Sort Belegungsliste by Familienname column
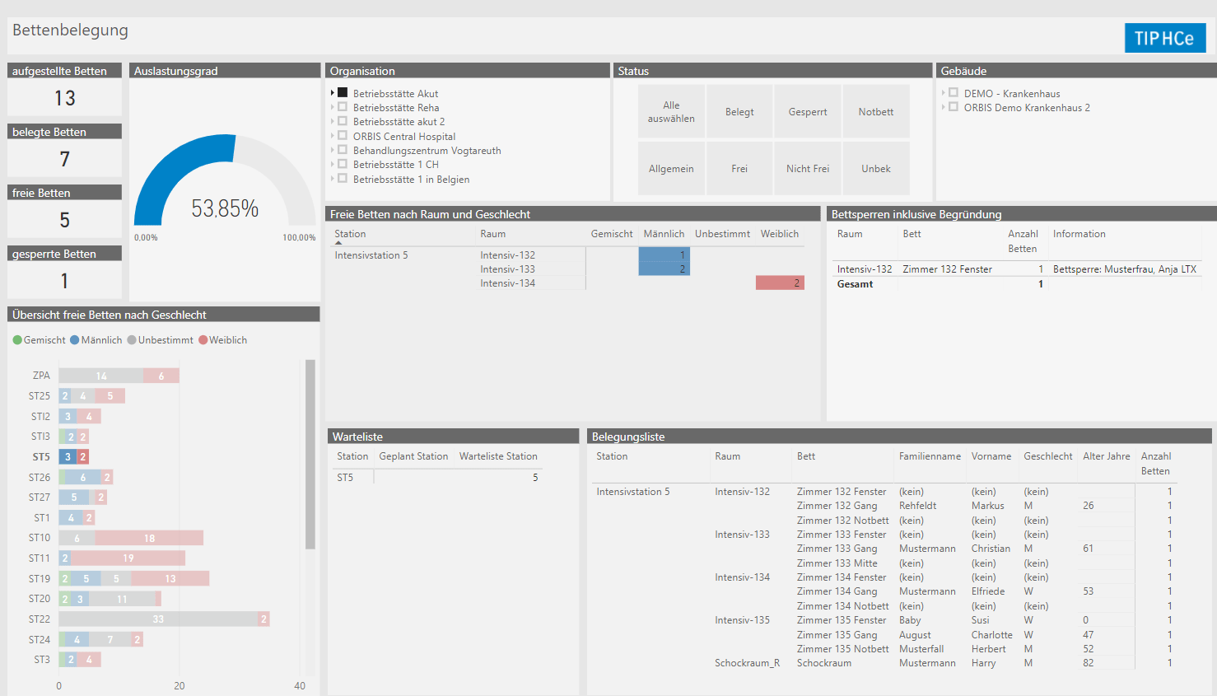Viewport: 1217px width, 696px height. 930,456
